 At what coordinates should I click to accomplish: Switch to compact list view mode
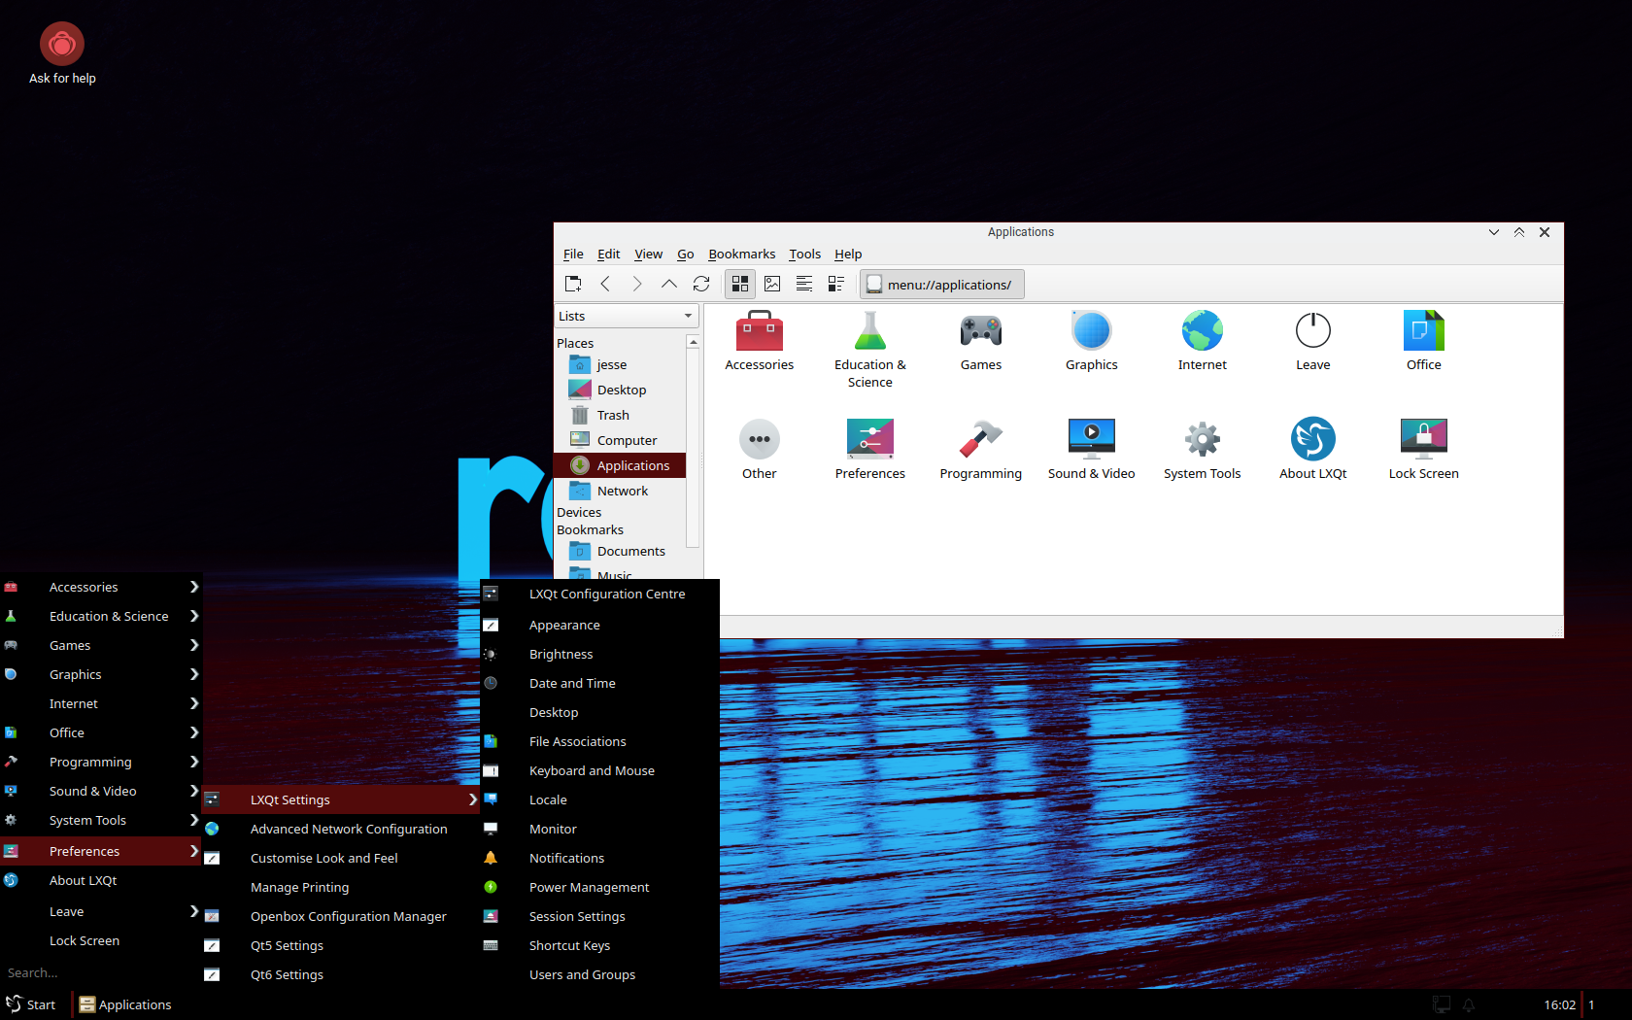tap(804, 284)
